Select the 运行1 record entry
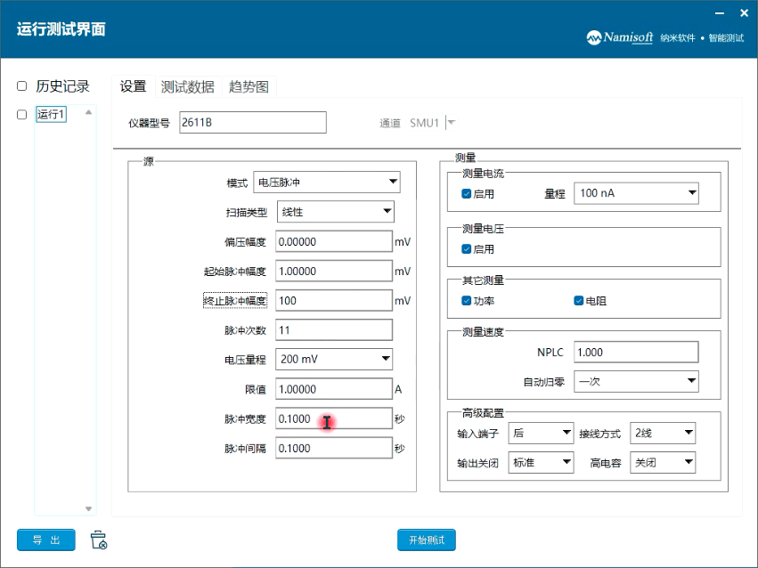 (x=51, y=115)
